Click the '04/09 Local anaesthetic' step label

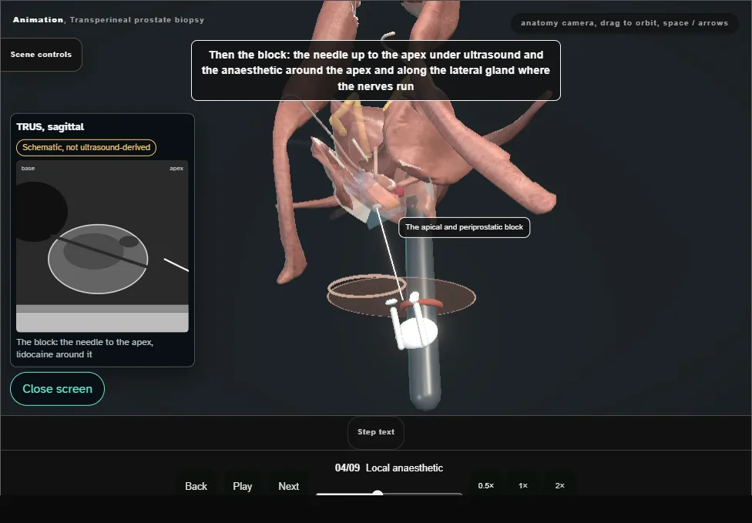[389, 468]
